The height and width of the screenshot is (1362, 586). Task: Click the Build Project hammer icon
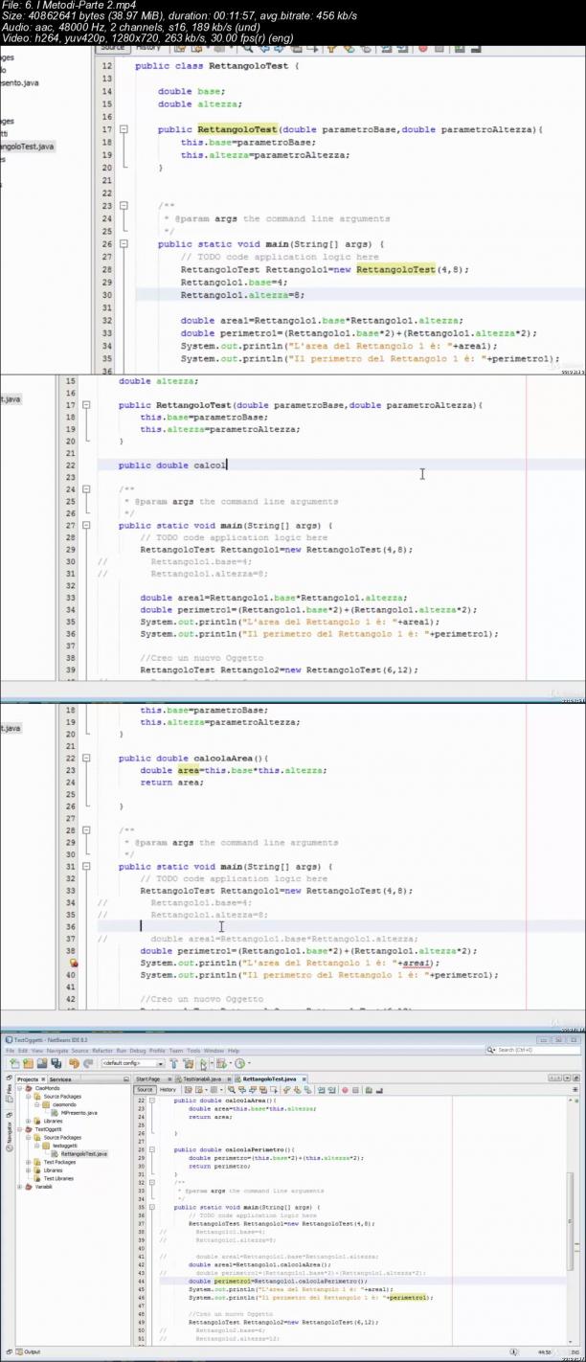(x=174, y=1063)
